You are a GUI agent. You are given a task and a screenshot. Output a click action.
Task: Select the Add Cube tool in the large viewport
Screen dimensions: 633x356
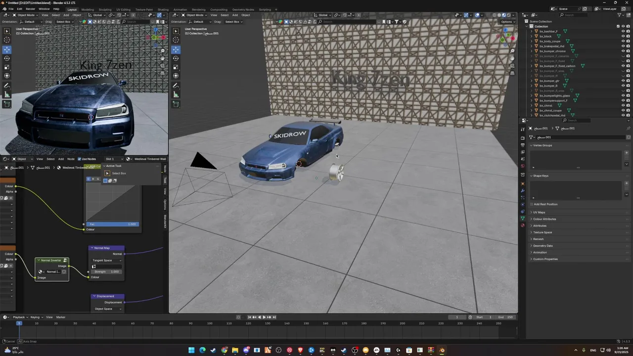(x=176, y=104)
